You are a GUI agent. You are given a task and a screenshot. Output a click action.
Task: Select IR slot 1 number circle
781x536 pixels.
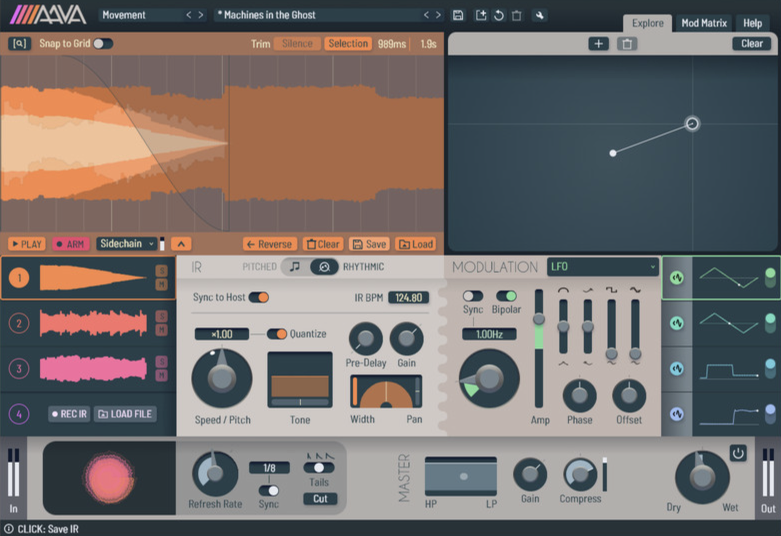click(19, 277)
